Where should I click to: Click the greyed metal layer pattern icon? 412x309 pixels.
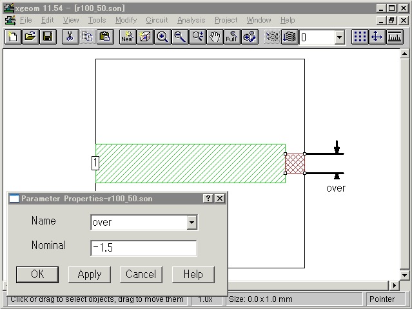(272, 37)
